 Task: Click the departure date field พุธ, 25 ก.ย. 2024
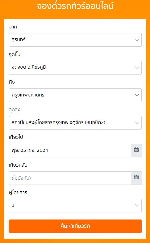point(70,150)
